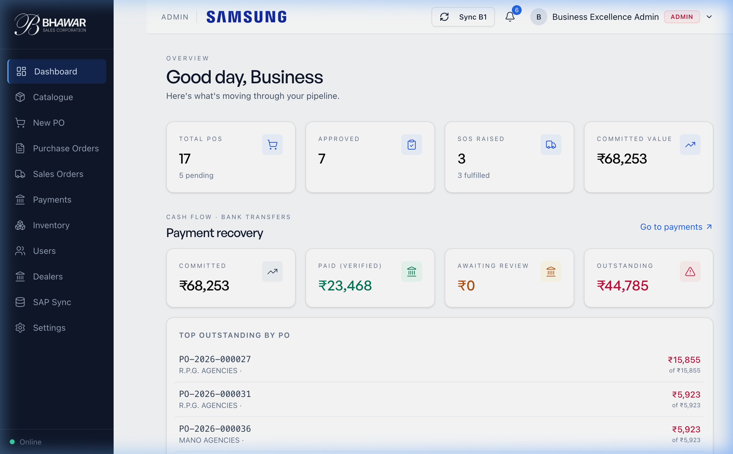Open SAP Sync from sidebar
This screenshot has height=454, width=733.
(57, 302)
